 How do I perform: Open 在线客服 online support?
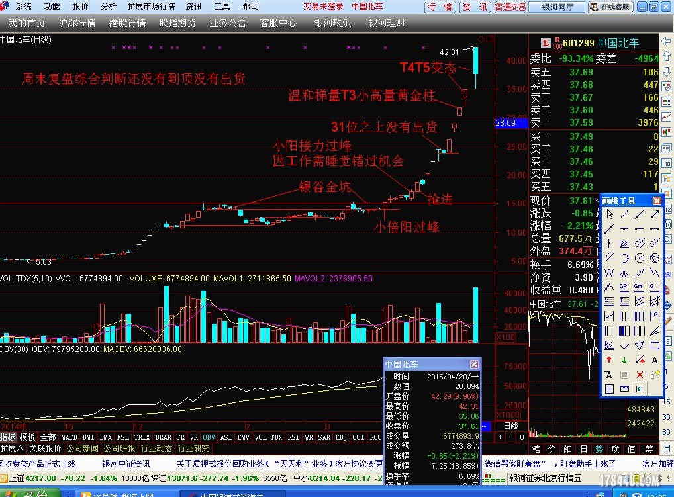pos(611,7)
